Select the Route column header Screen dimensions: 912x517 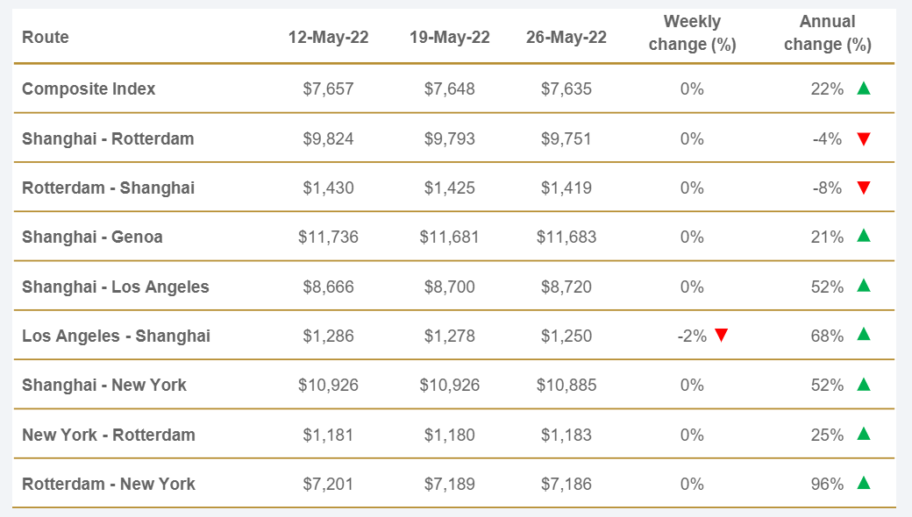tap(46, 37)
